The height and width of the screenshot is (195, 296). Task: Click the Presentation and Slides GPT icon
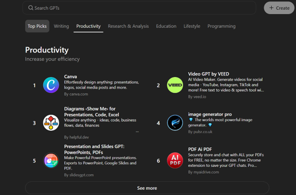pyautogui.click(x=51, y=160)
